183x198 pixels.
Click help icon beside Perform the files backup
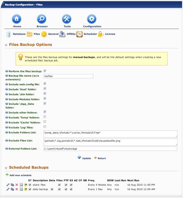7,71
